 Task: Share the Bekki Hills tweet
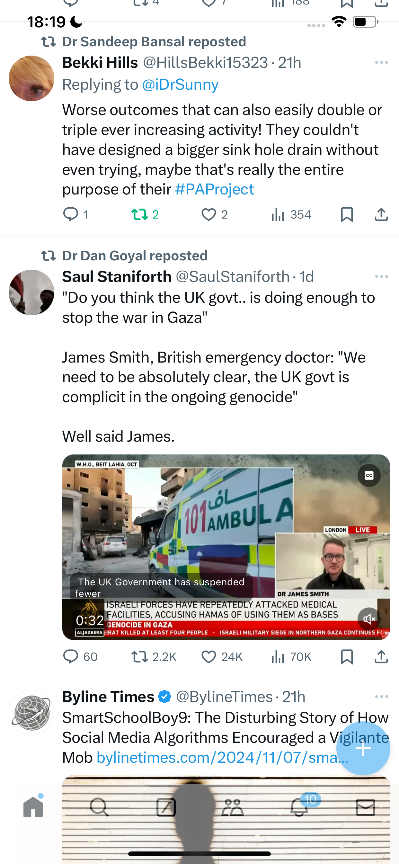click(x=381, y=214)
